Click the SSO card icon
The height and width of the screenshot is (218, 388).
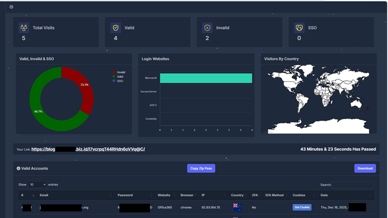pyautogui.click(x=299, y=28)
